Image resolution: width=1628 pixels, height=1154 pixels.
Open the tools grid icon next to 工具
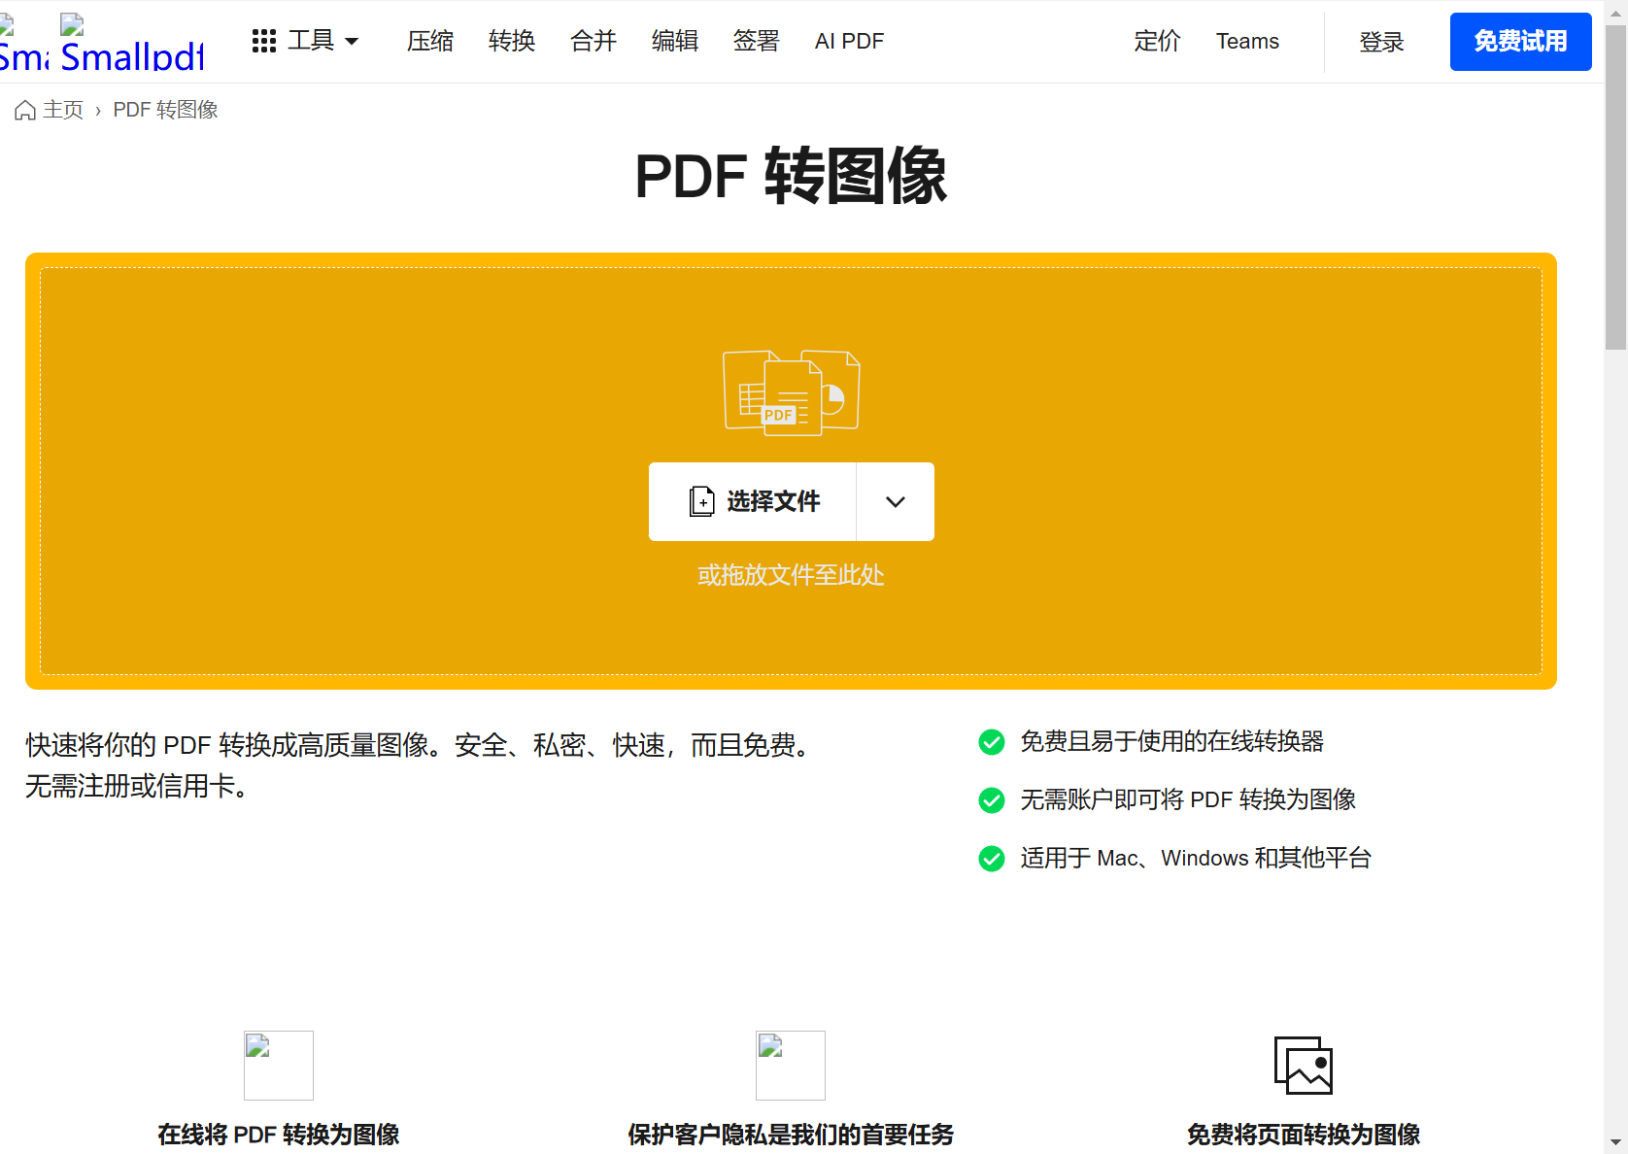point(263,41)
